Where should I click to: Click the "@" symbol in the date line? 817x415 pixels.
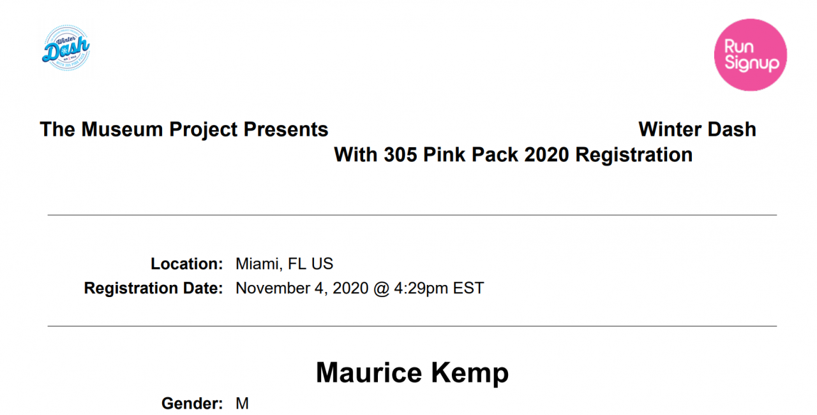(382, 288)
